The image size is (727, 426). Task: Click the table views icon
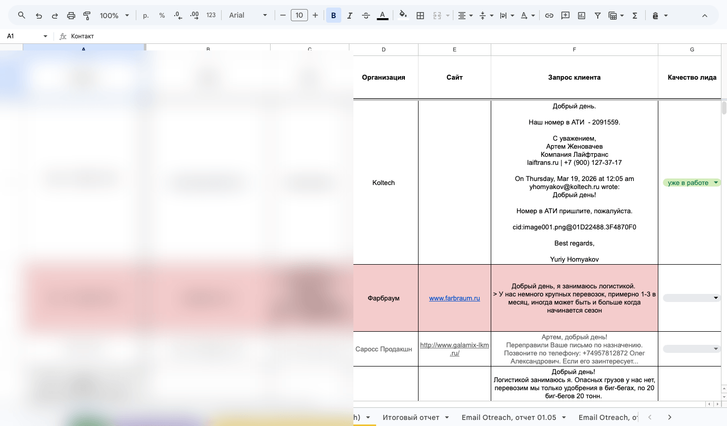click(613, 16)
